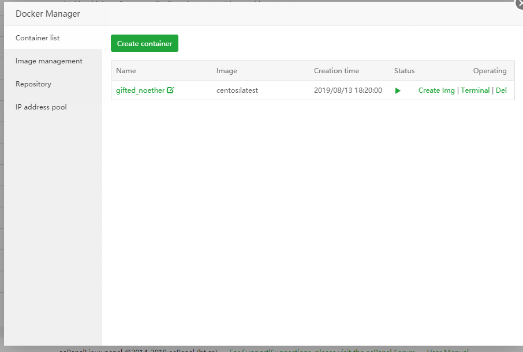Click the Create container button
The height and width of the screenshot is (352, 523).
tap(144, 43)
